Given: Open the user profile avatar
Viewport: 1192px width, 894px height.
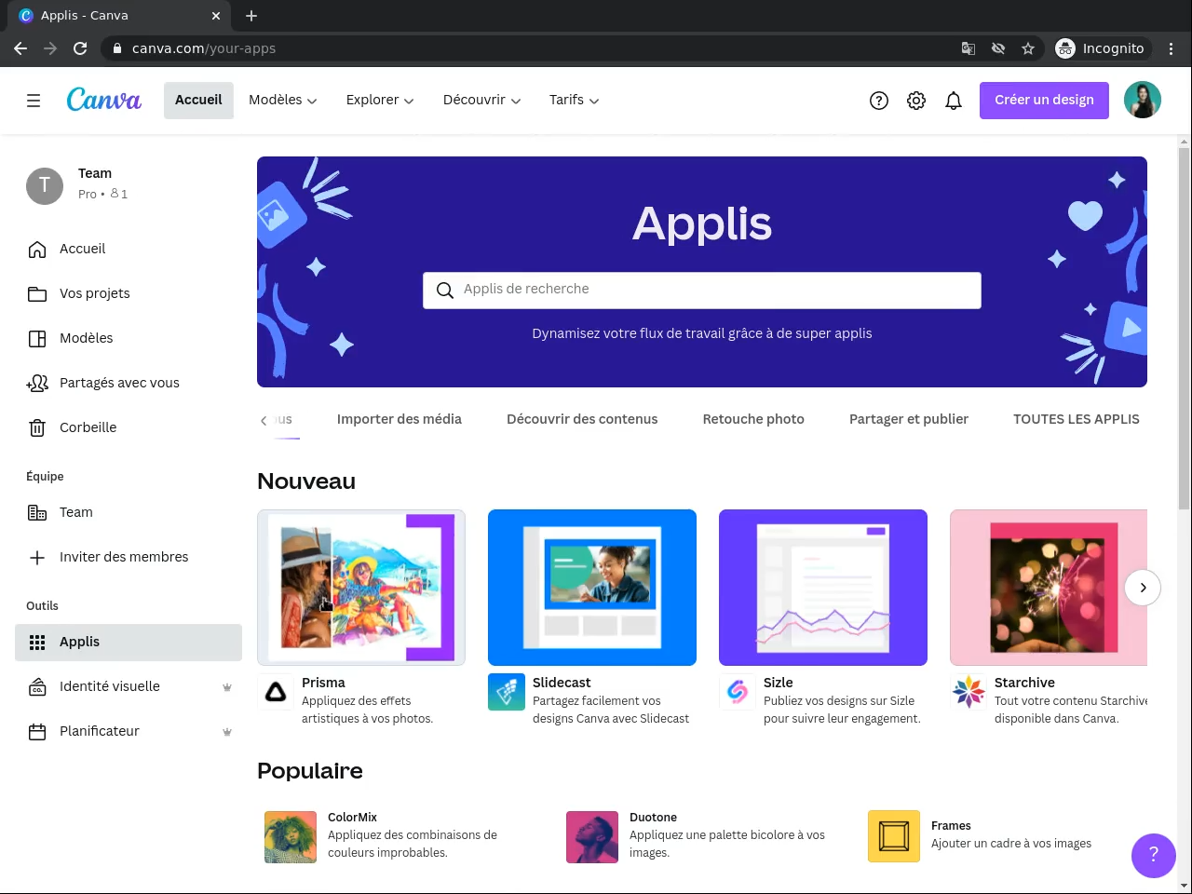Looking at the screenshot, I should pyautogui.click(x=1143, y=101).
